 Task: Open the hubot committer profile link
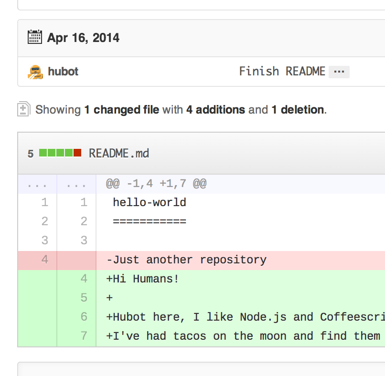[63, 72]
